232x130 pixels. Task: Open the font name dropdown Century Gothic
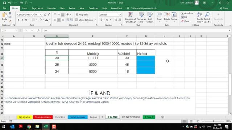point(32,14)
